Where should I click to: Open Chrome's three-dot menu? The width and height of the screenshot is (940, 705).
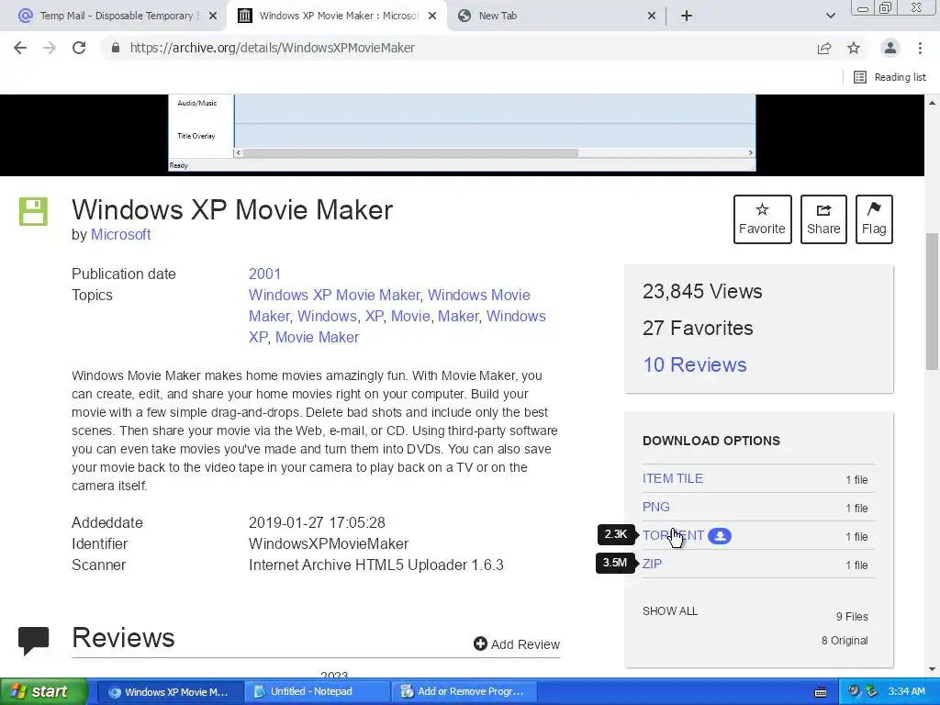pyautogui.click(x=920, y=48)
